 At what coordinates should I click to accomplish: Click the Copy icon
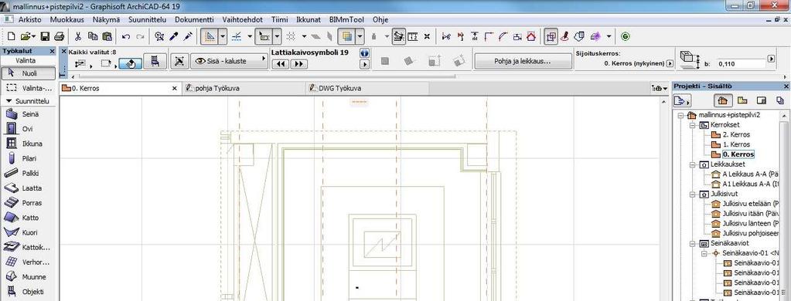click(x=92, y=36)
